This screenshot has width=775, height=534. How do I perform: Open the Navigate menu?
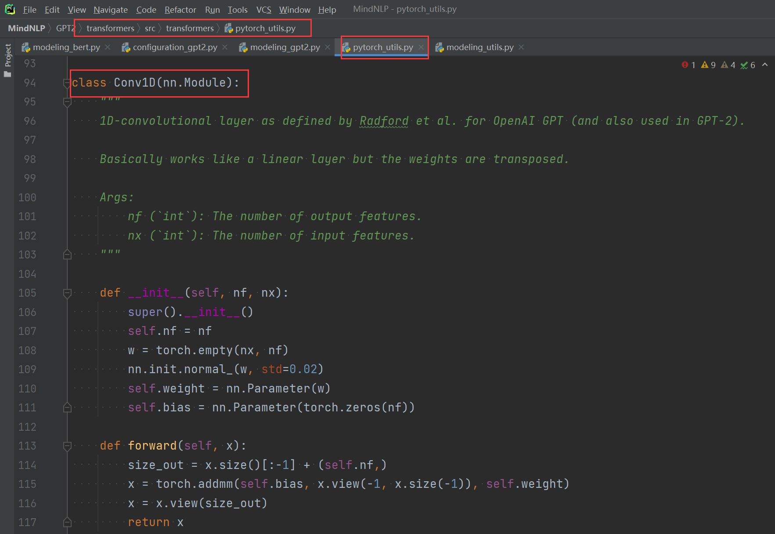pos(111,9)
